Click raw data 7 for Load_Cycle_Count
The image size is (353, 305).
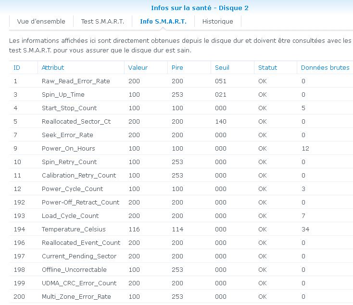point(303,216)
